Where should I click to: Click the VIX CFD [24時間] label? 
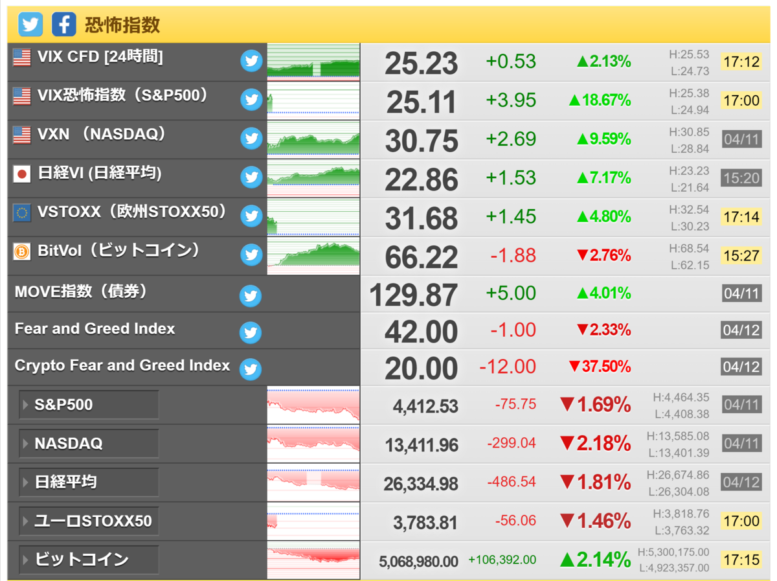100,57
